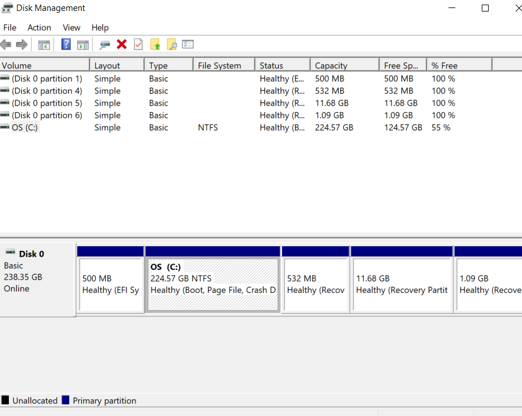Select the OS (C:) volume in list
Screen dimensions: 522x416
point(25,128)
